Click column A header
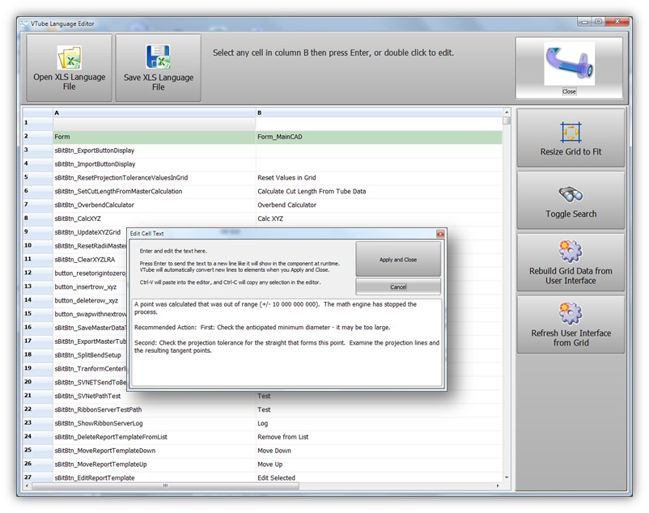The width and height of the screenshot is (649, 513). (154, 112)
